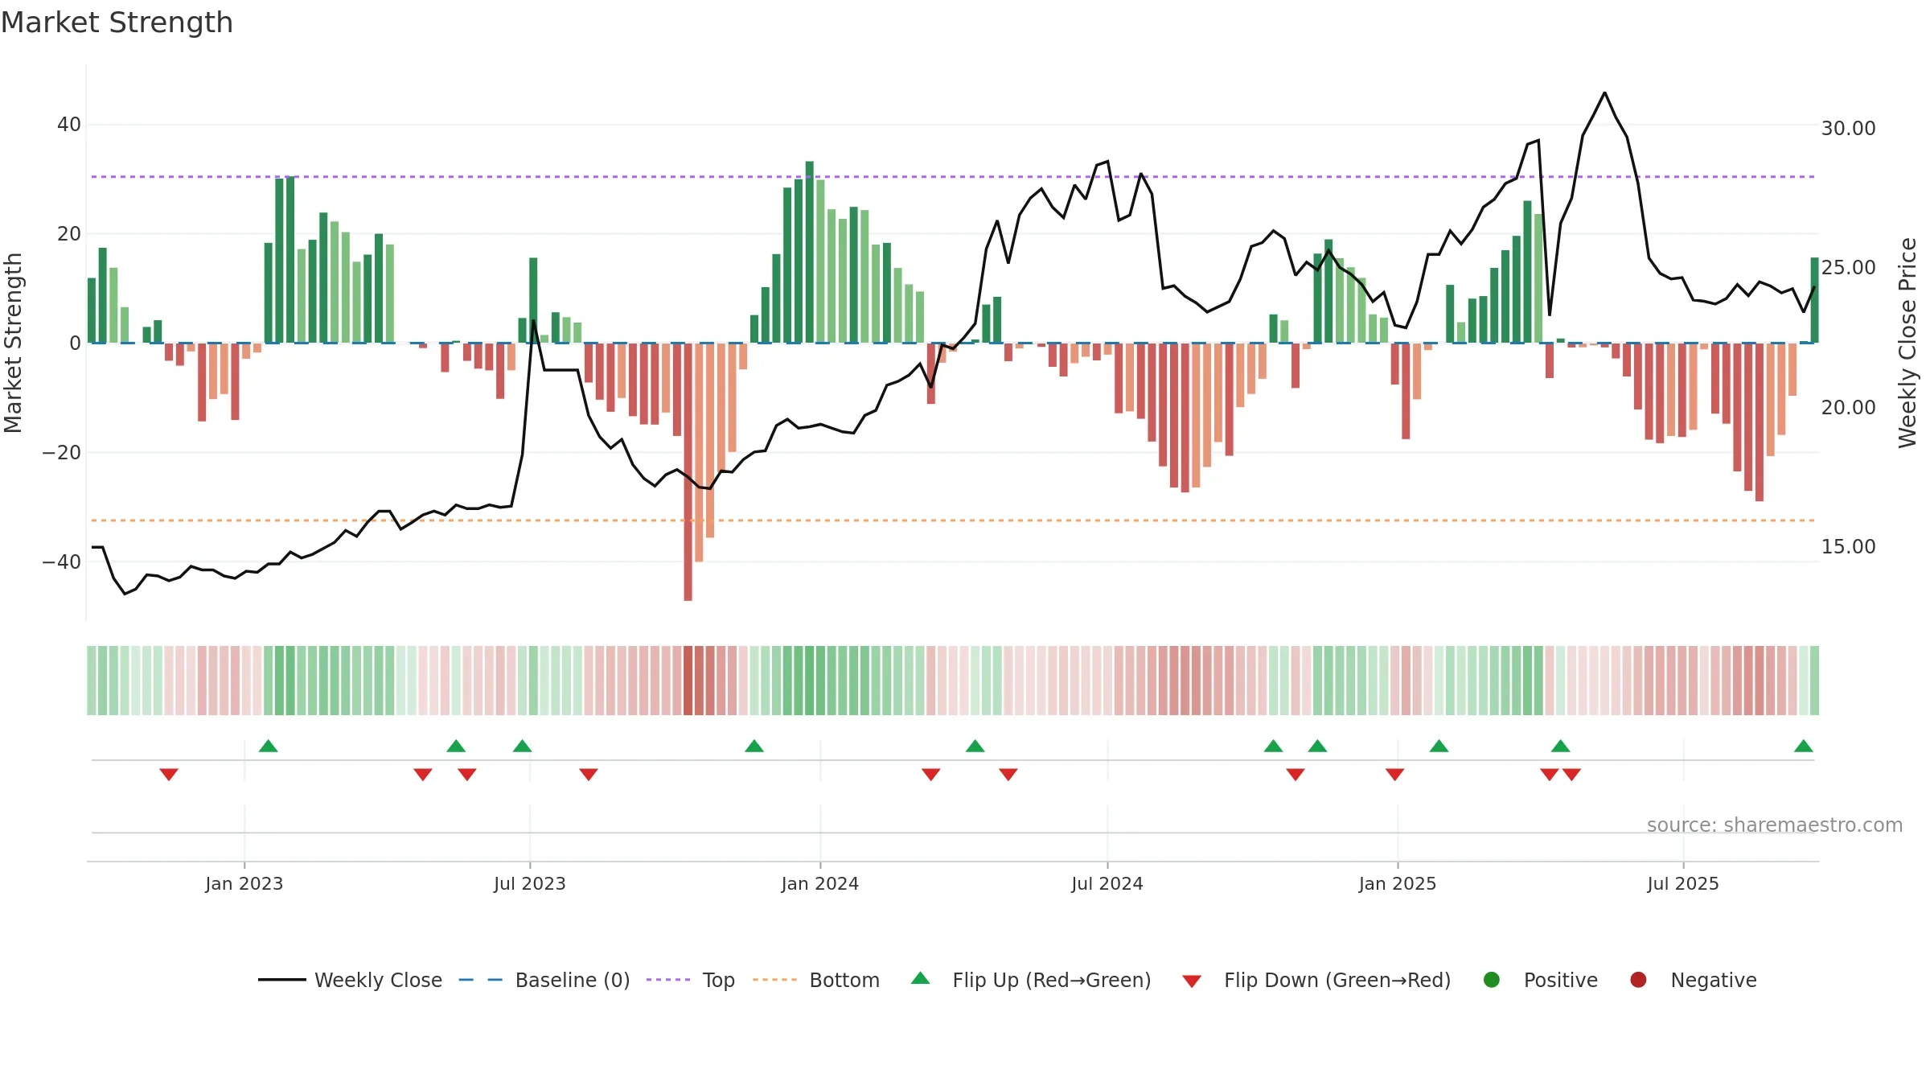Screen dimensions: 1930x1086
Task: Click the Weekly Close Price axis title
Action: (1907, 343)
